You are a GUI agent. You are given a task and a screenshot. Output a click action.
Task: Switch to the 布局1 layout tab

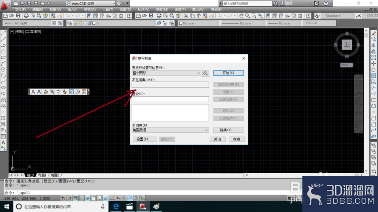pyautogui.click(x=42, y=175)
